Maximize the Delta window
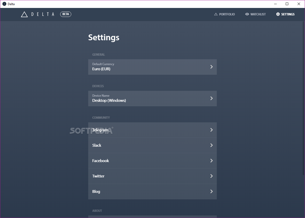Image resolution: width=305 pixels, height=218 pixels. [x=287, y=4]
